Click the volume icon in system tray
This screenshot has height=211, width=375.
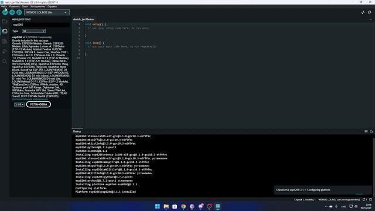click(356, 206)
